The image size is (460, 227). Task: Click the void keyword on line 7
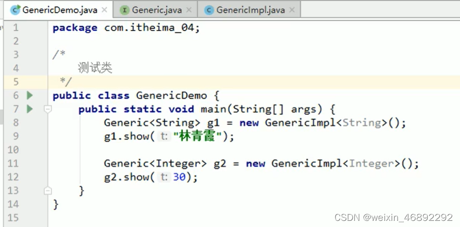tap(181, 109)
